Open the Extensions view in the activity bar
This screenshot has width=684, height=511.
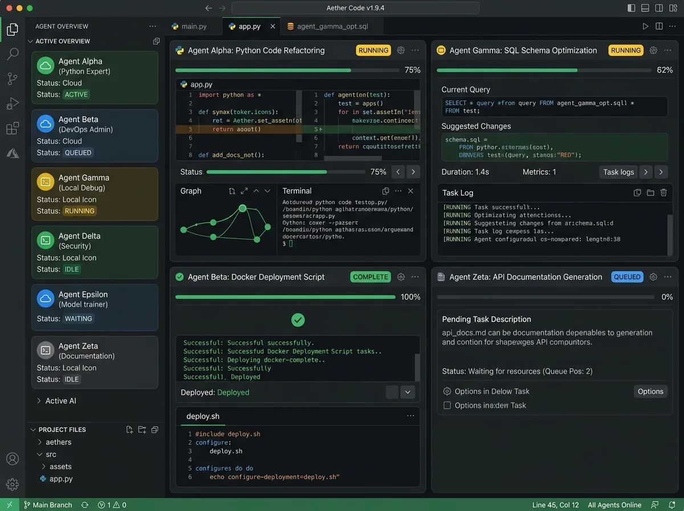[x=13, y=128]
